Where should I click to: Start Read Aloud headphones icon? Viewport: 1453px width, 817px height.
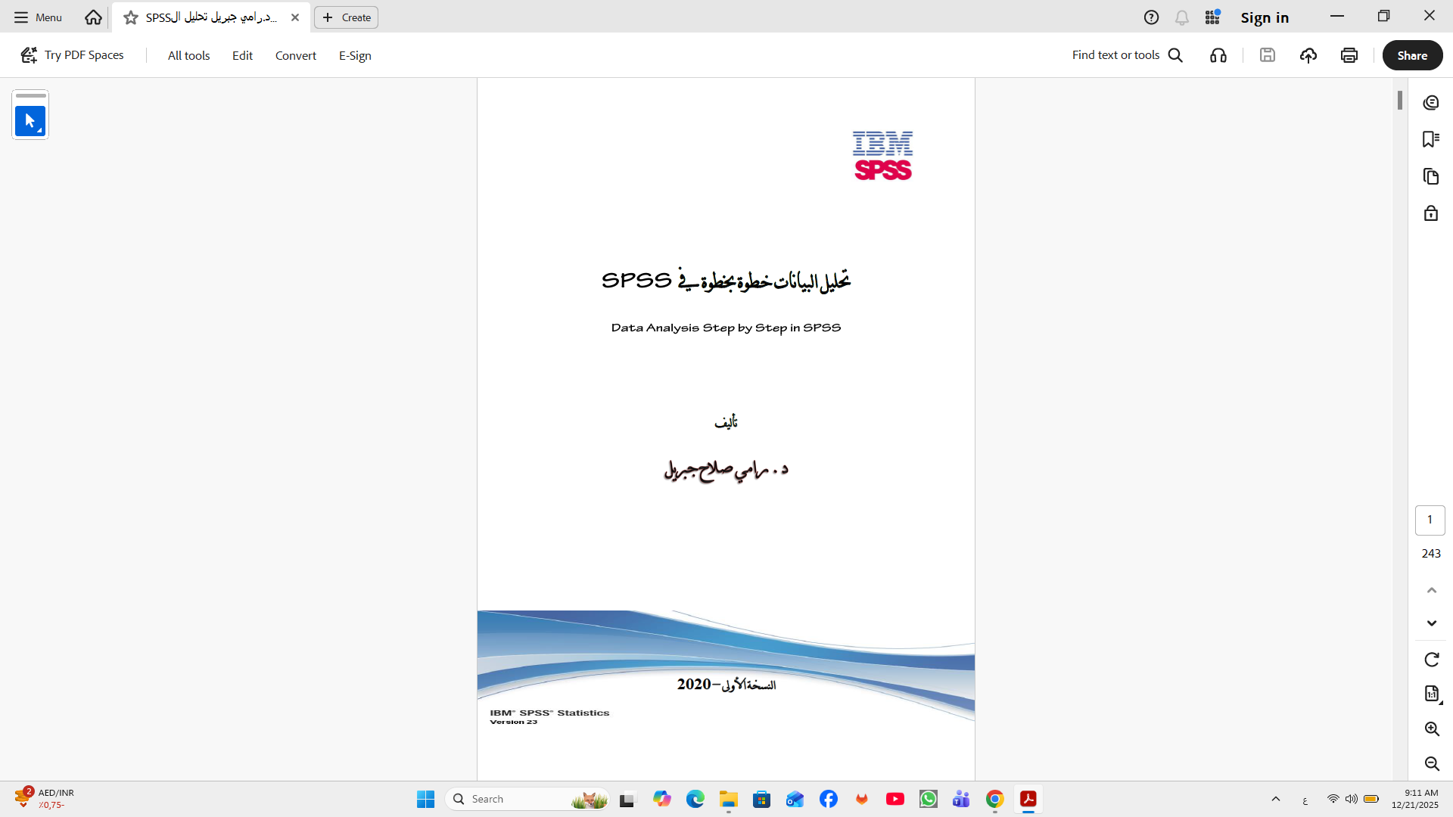1218,55
